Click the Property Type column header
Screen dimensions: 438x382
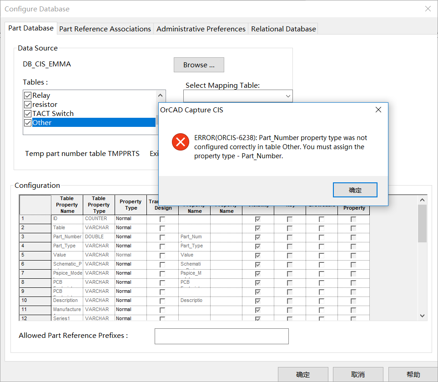click(x=131, y=205)
